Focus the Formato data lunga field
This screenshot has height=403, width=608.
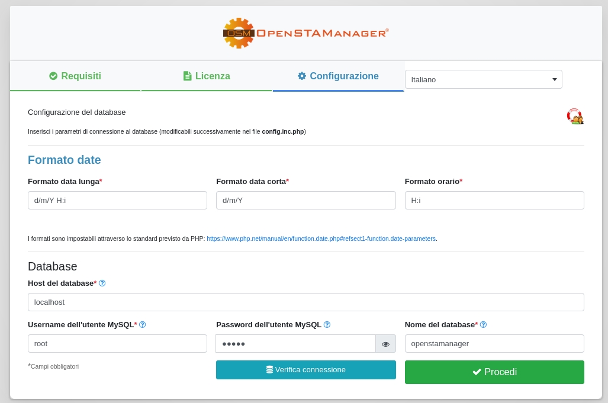(117, 200)
